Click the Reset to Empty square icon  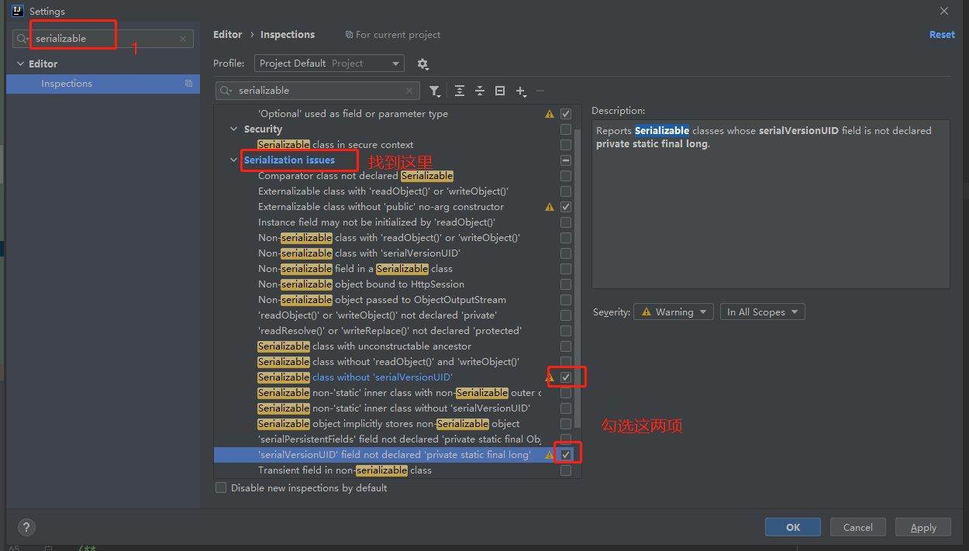tap(500, 91)
